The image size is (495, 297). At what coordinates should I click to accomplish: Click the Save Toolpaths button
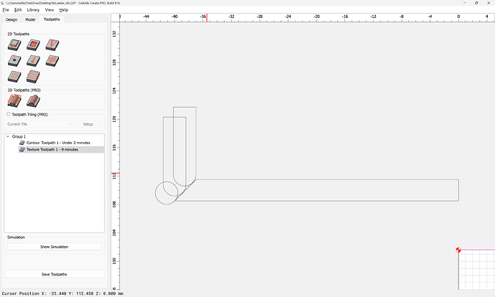tap(55, 274)
